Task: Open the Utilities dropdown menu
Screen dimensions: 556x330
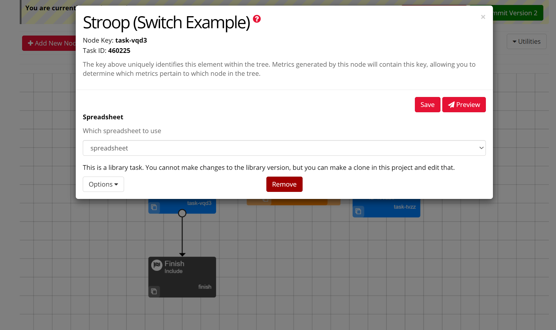Action: pyautogui.click(x=526, y=41)
